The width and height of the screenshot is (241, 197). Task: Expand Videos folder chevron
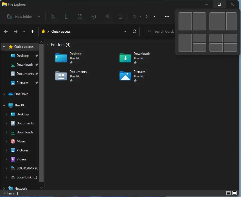pyautogui.click(x=6, y=159)
